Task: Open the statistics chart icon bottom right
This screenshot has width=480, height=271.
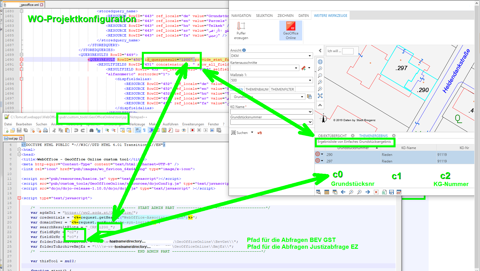Action: [x=399, y=192]
